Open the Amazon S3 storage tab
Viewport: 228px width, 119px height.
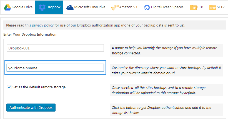coord(128,7)
